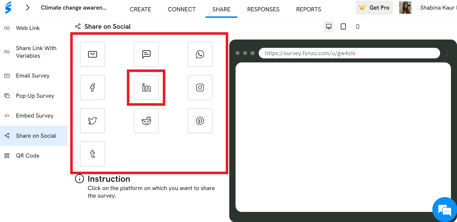Share survey on Twitter
The image size is (457, 222).
tap(92, 121)
